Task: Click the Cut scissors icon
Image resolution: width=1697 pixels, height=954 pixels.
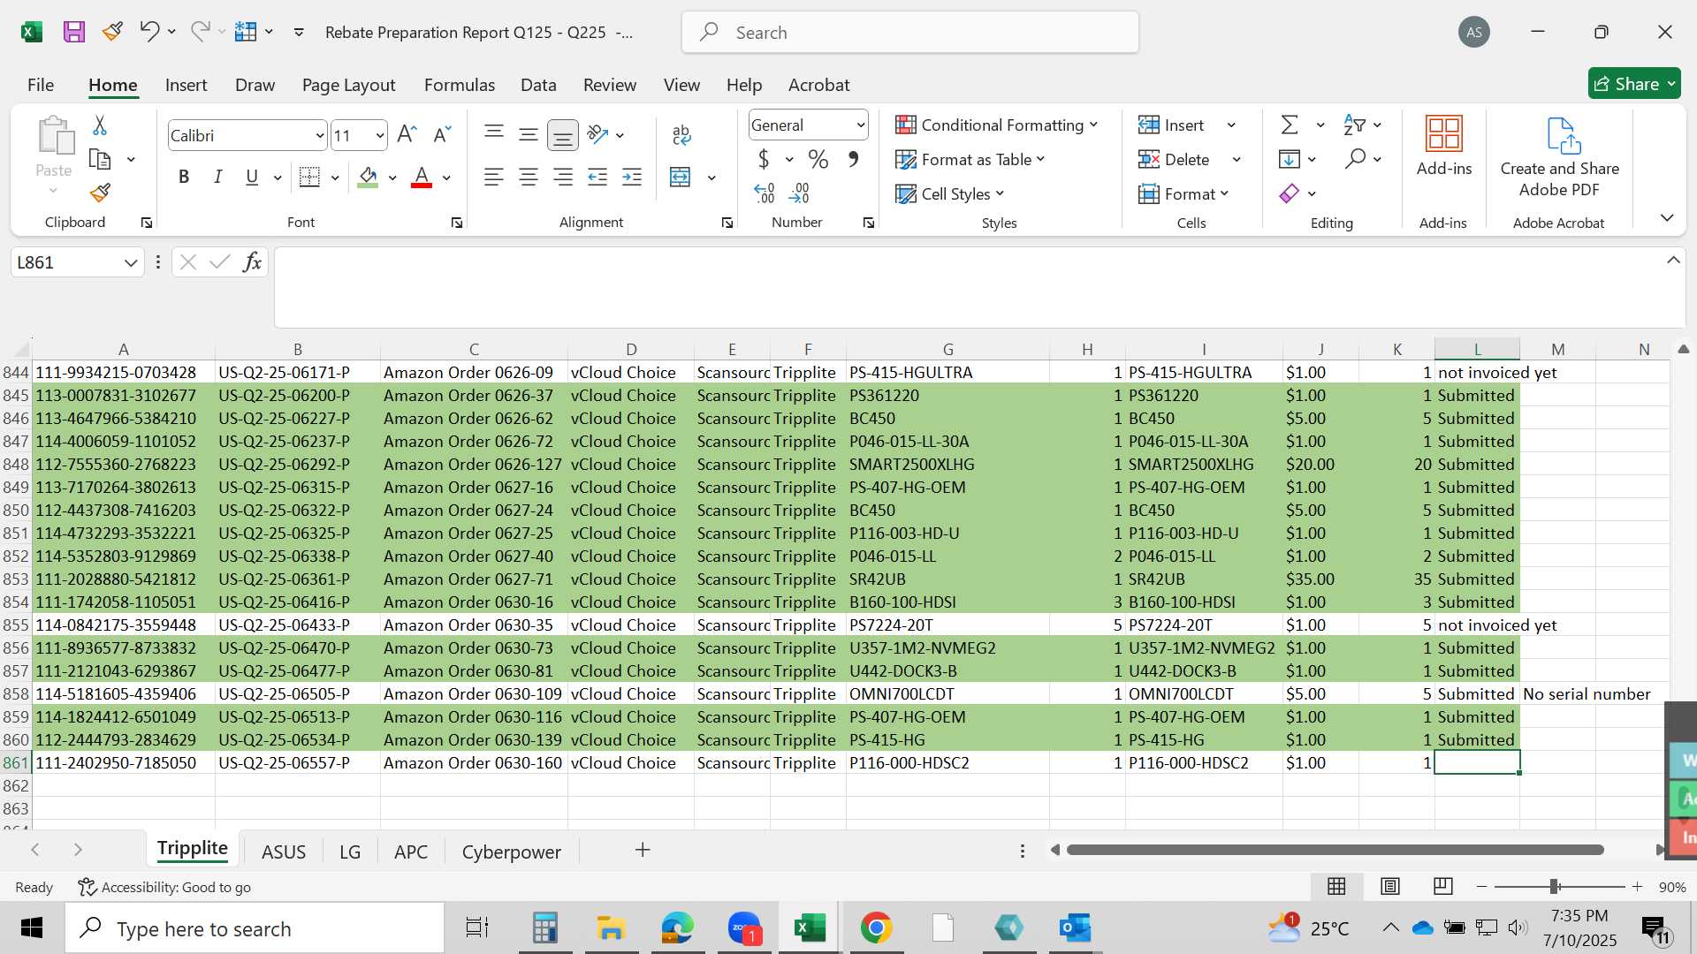Action: tap(100, 125)
